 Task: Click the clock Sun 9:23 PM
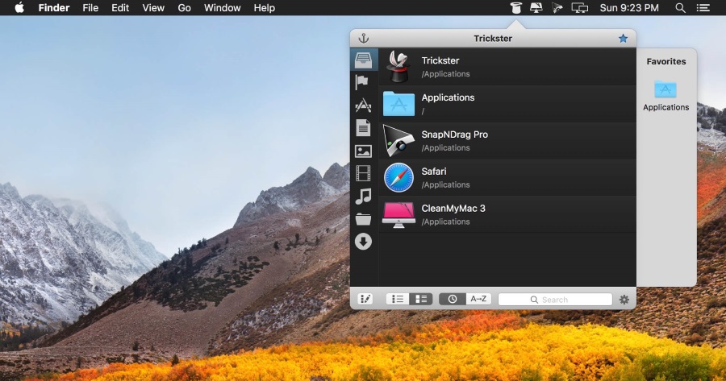coord(629,8)
